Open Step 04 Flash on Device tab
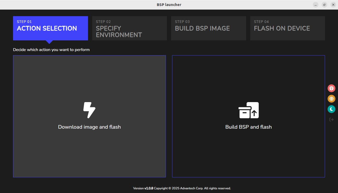Viewport: 338px width, 193px height. [287, 28]
